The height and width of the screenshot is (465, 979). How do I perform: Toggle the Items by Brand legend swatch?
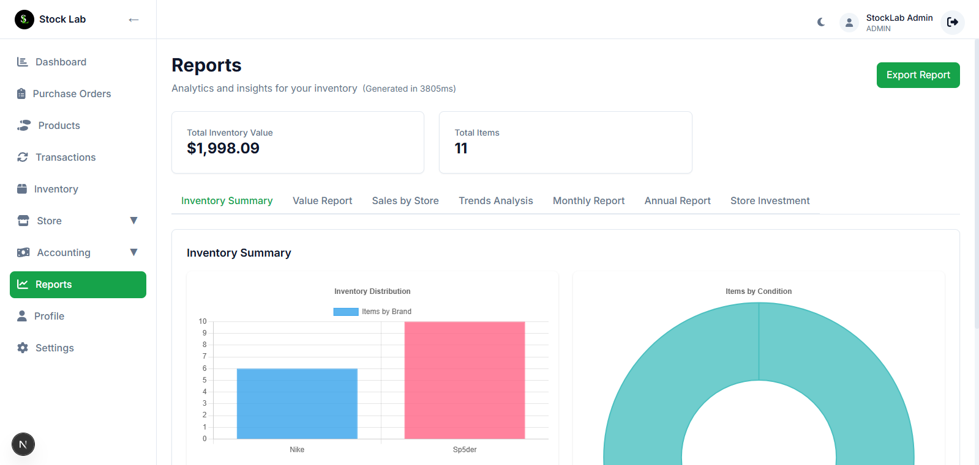point(346,312)
